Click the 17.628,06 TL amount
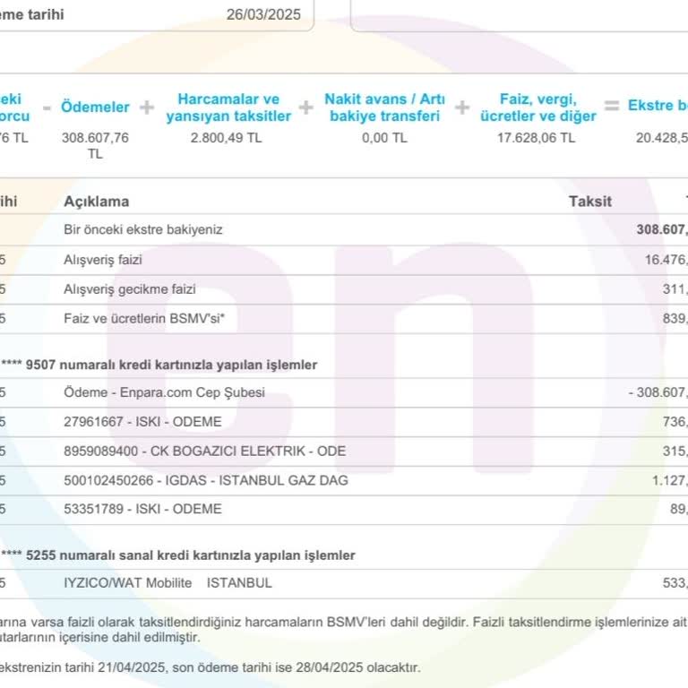This screenshot has width=688, height=688. click(x=536, y=138)
